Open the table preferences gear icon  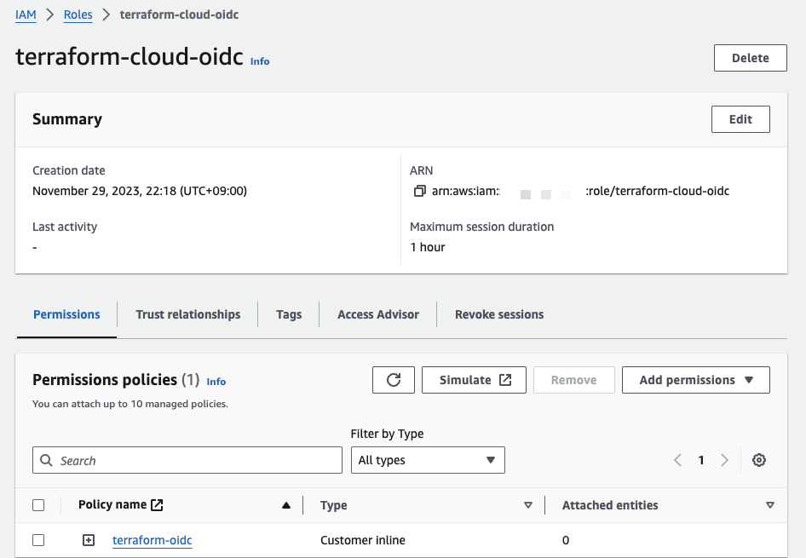coord(758,460)
